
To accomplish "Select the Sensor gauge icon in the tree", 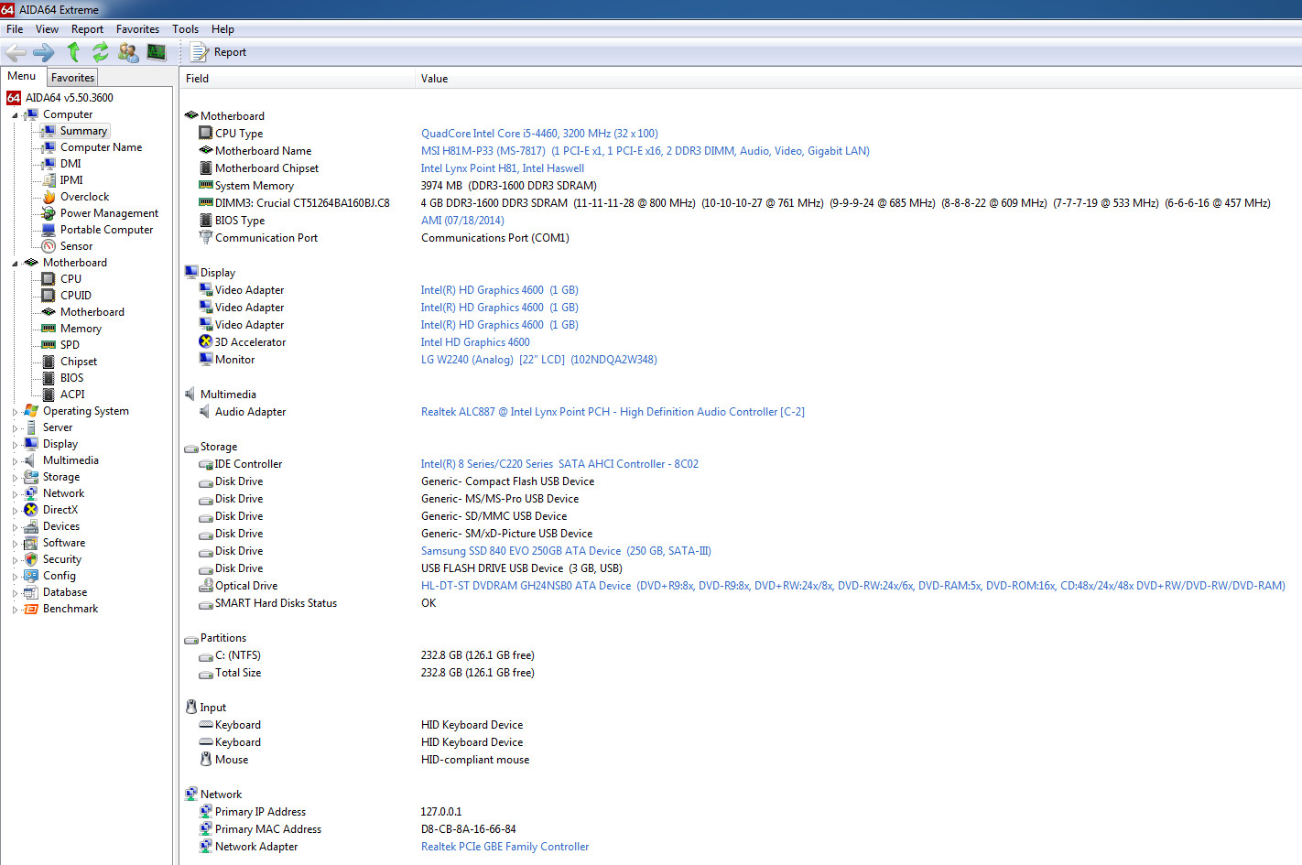I will (x=49, y=246).
